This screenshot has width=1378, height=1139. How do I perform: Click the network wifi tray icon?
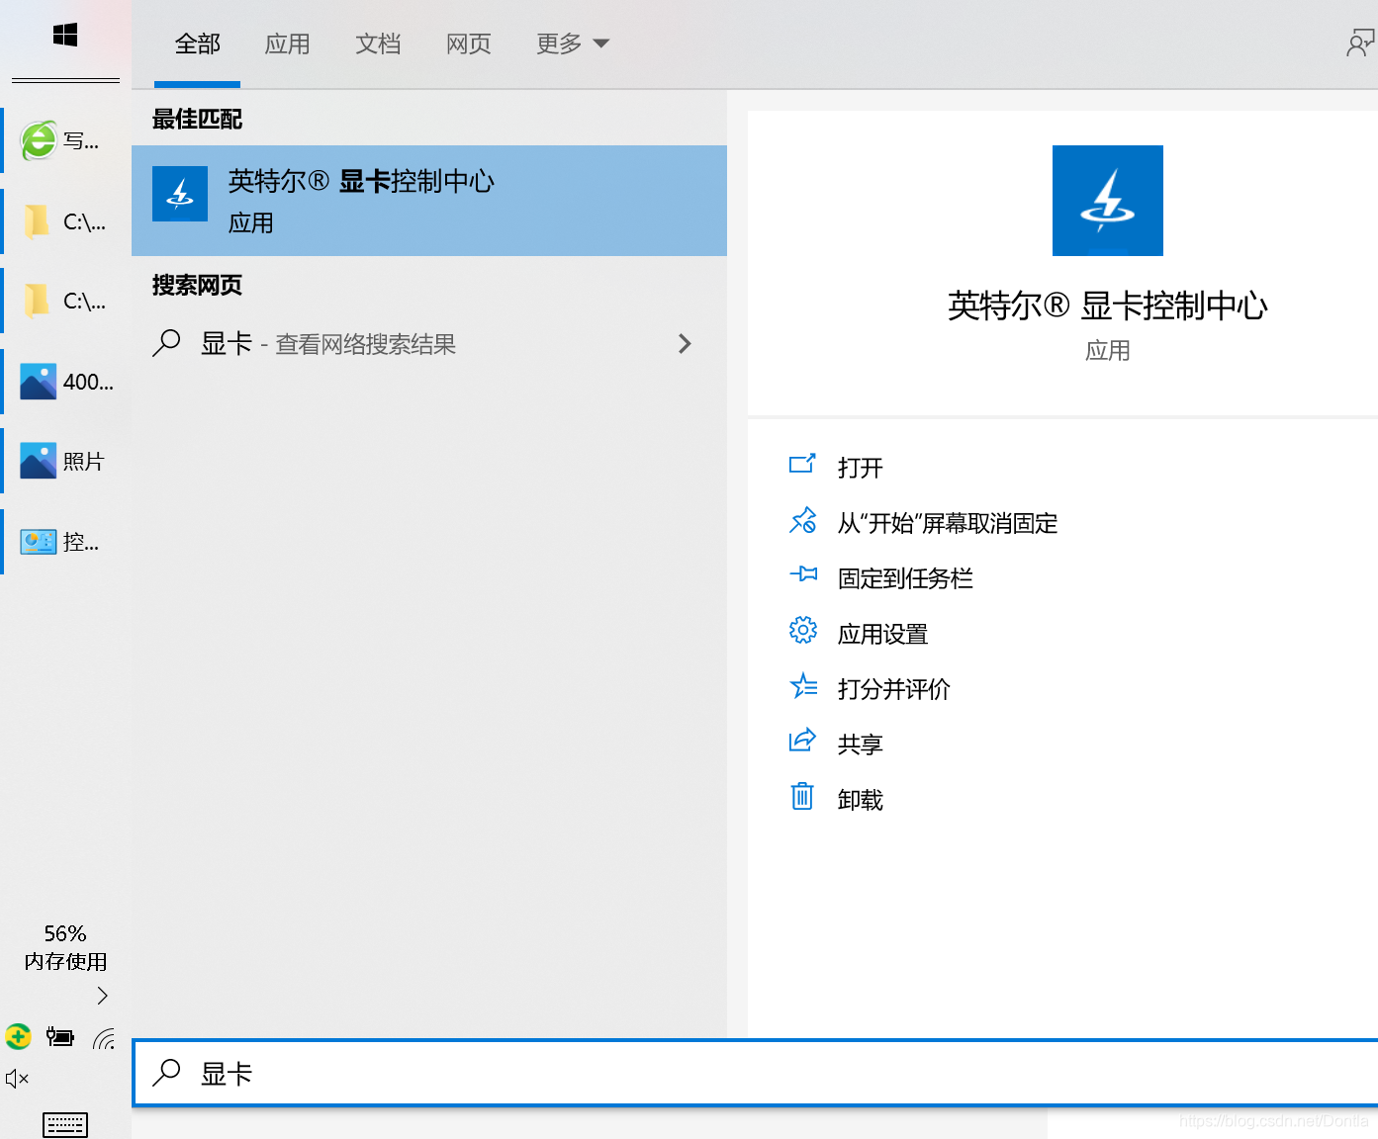click(x=104, y=1038)
